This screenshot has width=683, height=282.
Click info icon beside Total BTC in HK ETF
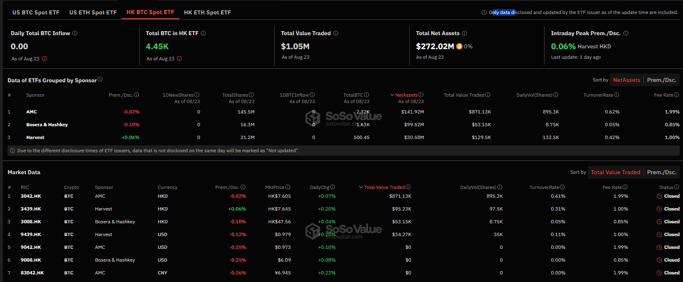point(203,33)
